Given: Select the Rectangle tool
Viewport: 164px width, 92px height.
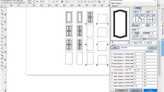Looking at the screenshot, I should (x=2, y=28).
